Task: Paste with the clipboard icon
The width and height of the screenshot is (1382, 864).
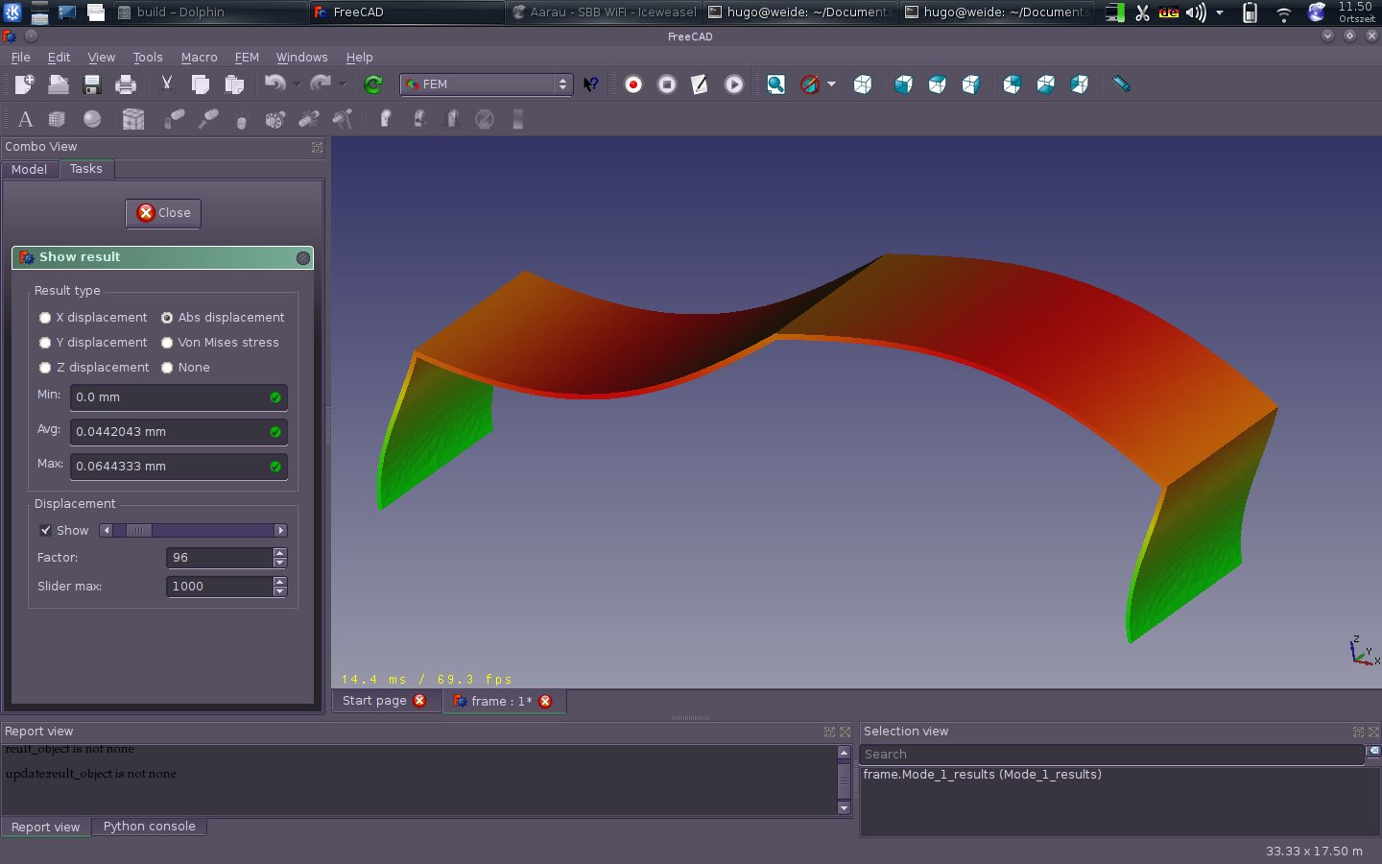Action: [x=234, y=84]
